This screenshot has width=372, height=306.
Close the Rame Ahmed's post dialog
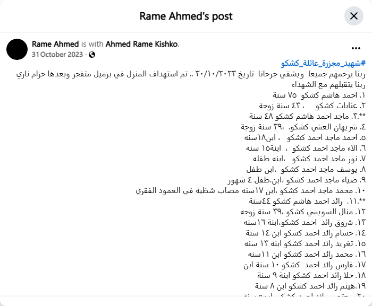(353, 16)
